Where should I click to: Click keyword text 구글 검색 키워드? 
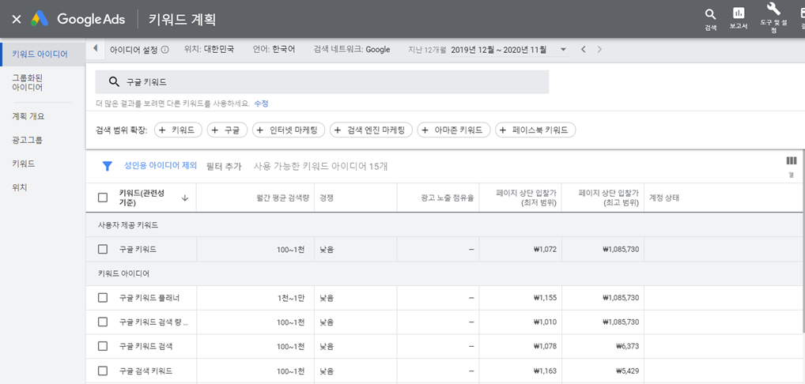tap(146, 371)
